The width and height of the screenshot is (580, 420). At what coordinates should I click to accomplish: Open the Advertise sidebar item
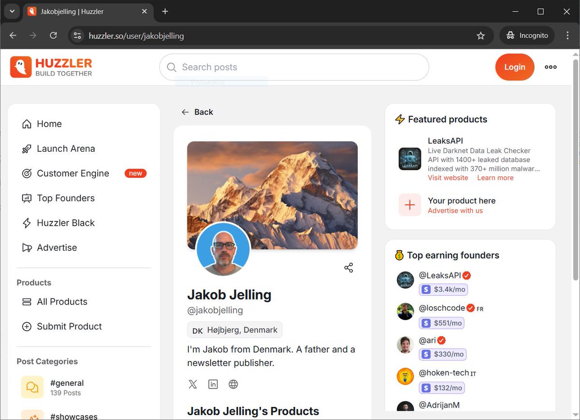[49, 247]
